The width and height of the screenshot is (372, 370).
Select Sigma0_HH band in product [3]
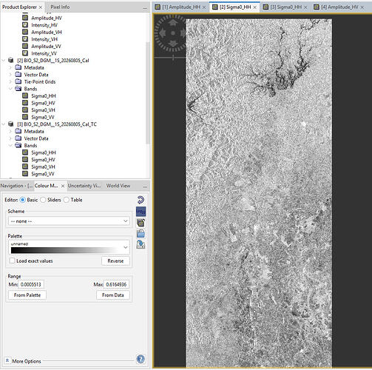(44, 152)
